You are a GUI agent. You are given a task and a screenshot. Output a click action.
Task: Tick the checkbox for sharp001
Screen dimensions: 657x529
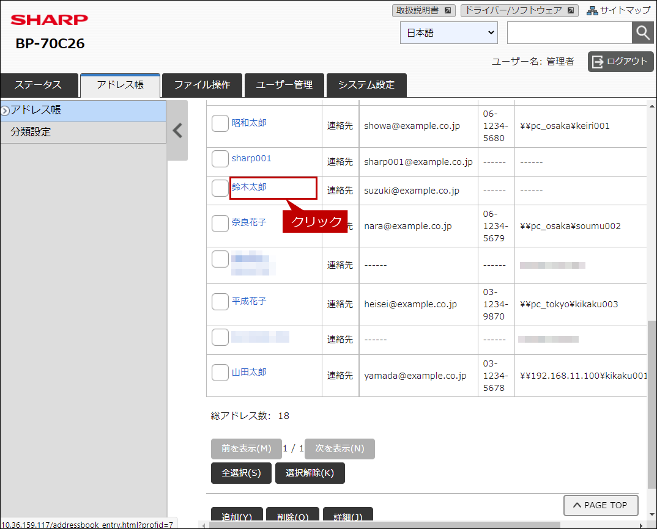(x=220, y=159)
